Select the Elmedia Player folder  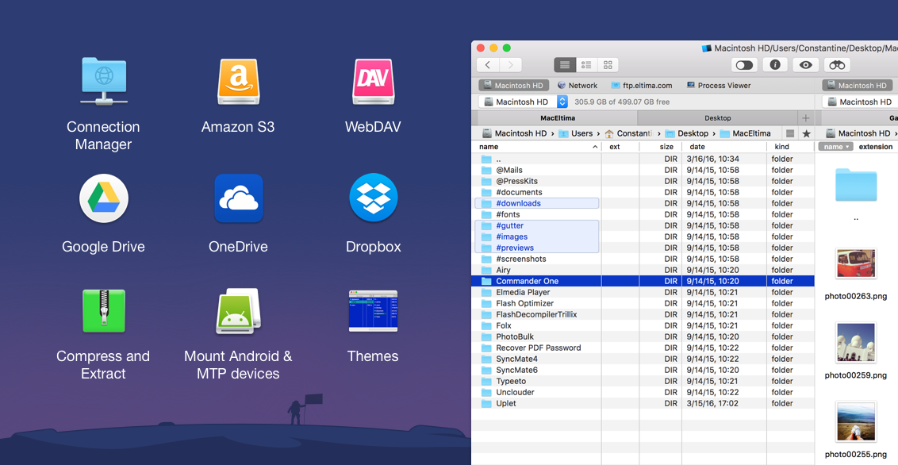pos(643,292)
